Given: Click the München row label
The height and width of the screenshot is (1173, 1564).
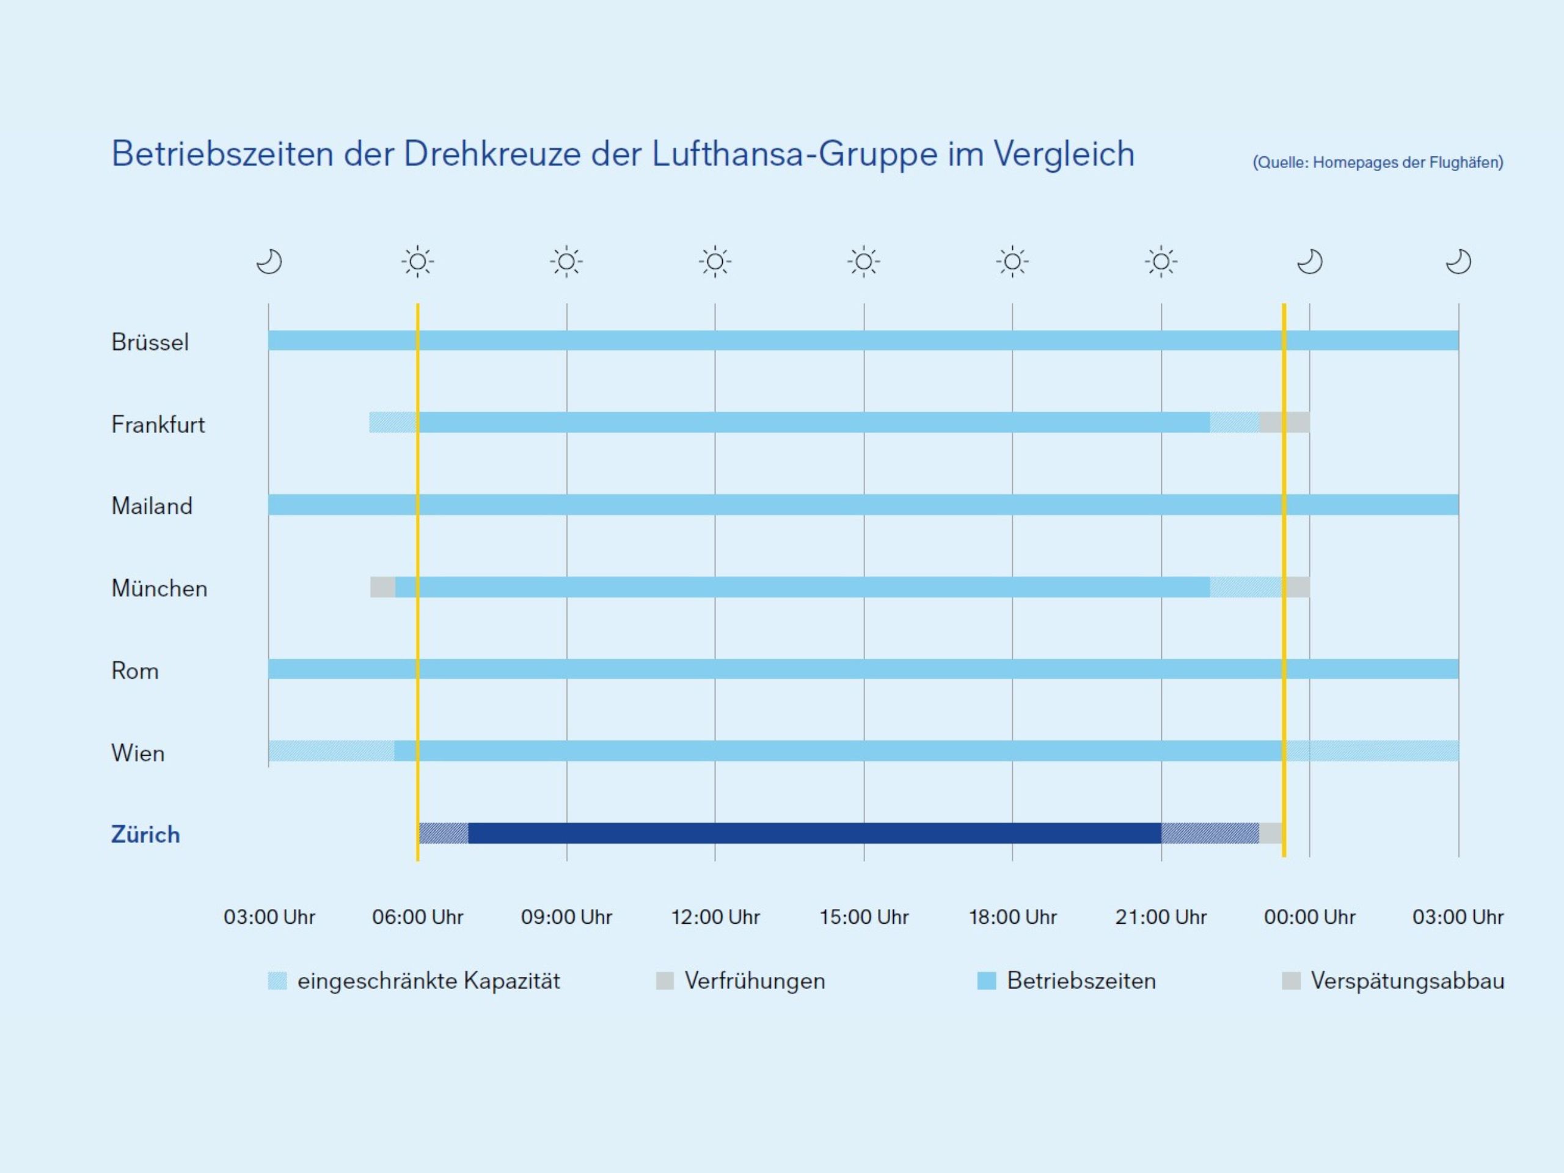Looking at the screenshot, I should tap(159, 588).
